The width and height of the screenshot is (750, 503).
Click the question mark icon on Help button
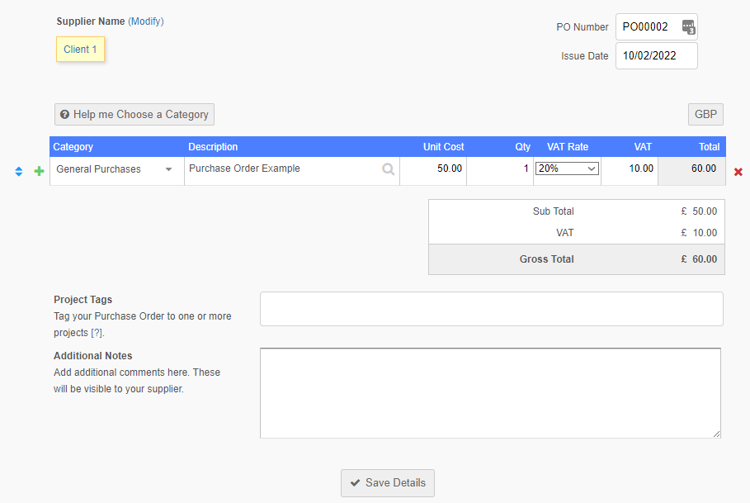[x=64, y=115]
